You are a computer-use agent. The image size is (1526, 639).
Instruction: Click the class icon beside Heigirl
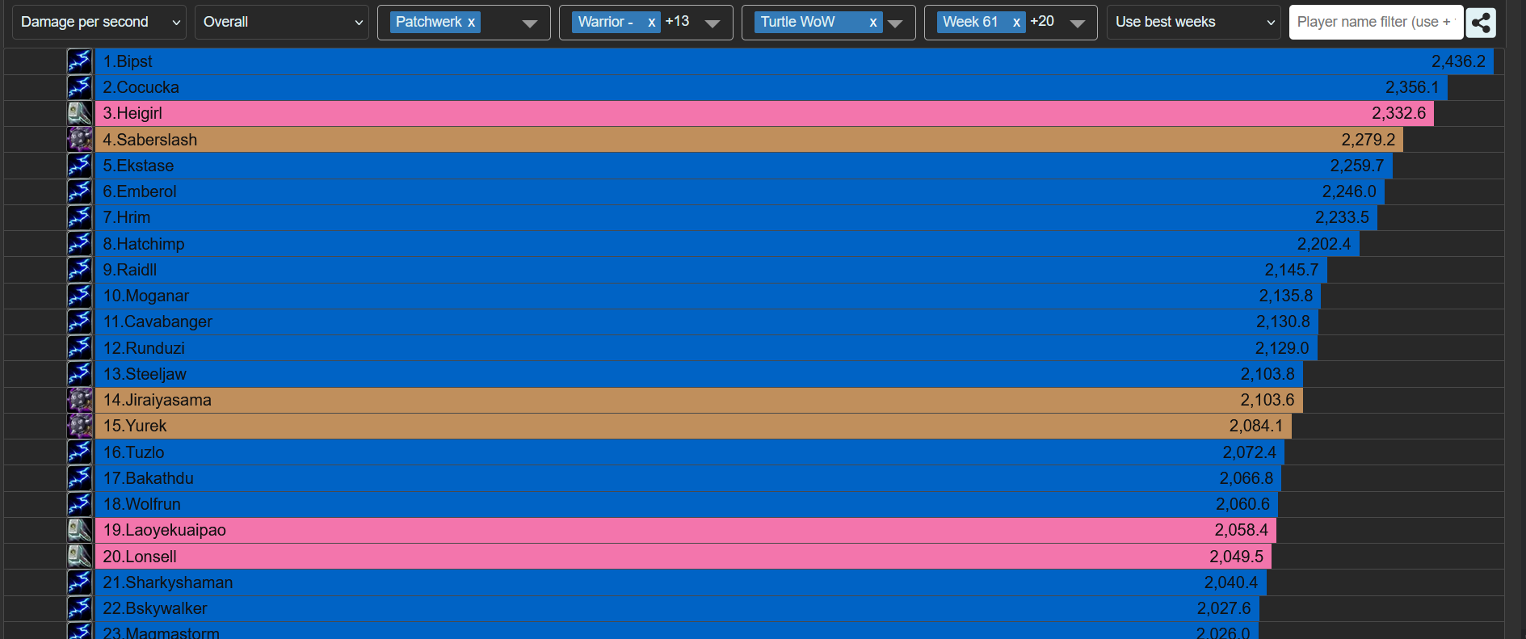pyautogui.click(x=79, y=113)
